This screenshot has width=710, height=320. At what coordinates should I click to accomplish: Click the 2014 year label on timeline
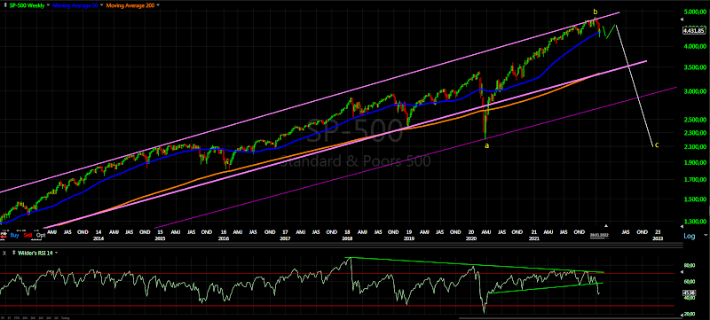tap(99, 238)
